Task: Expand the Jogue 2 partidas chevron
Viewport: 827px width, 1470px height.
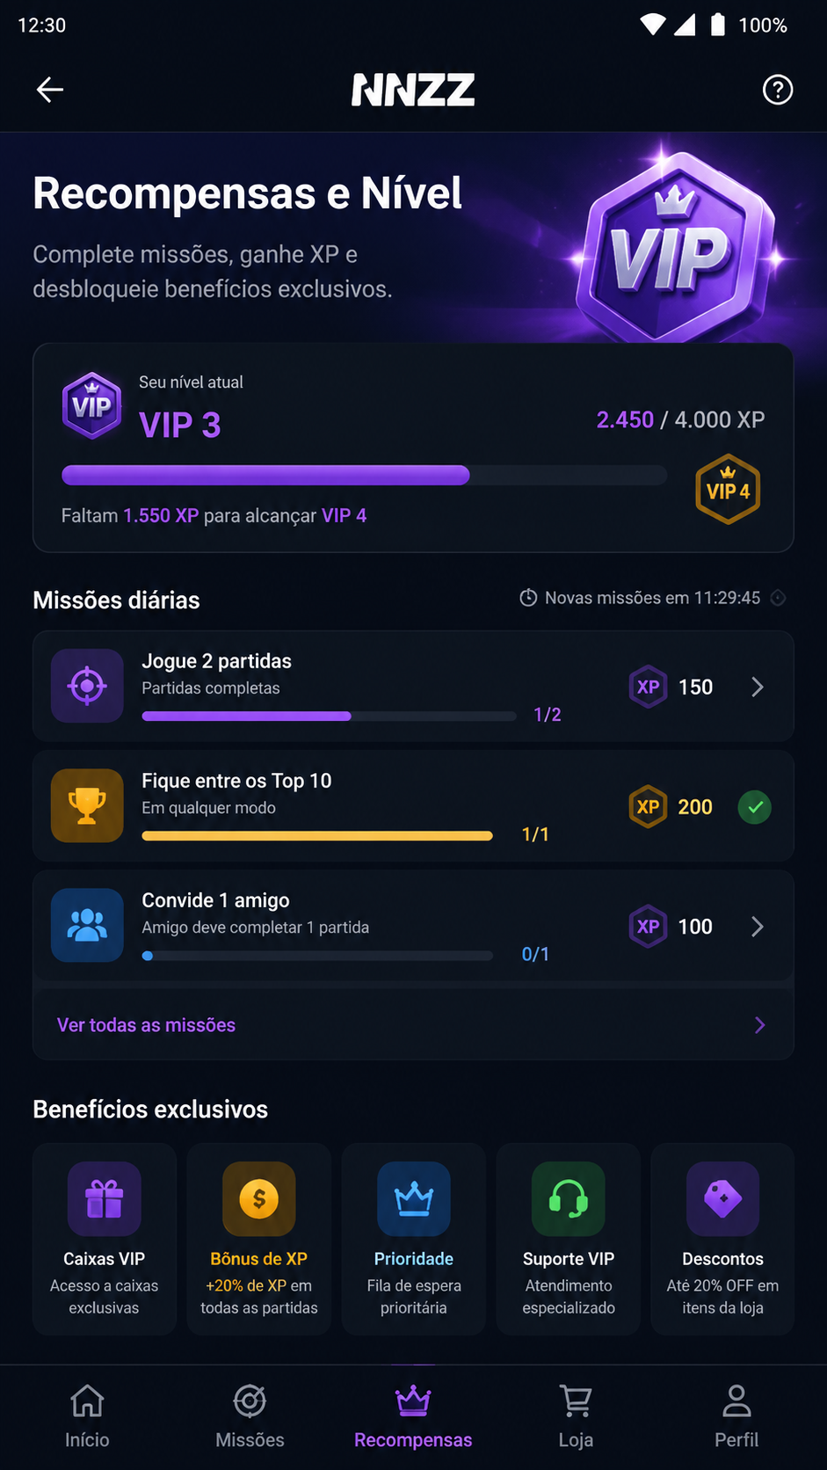Action: click(x=758, y=687)
